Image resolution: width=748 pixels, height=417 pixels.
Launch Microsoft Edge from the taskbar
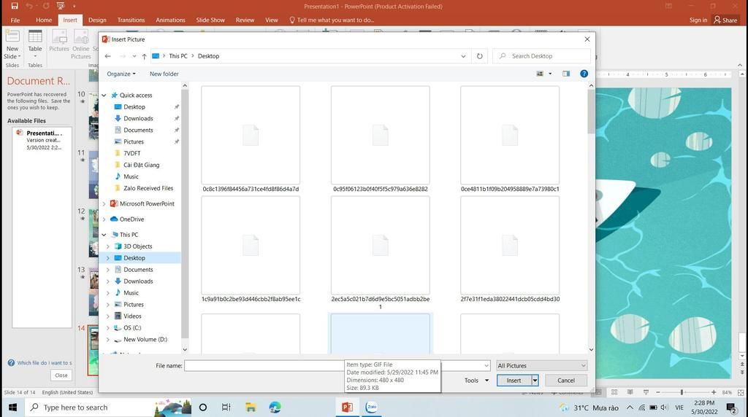(x=275, y=408)
